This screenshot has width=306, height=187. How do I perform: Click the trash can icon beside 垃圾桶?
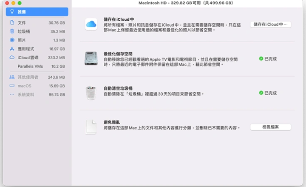click(x=12, y=31)
